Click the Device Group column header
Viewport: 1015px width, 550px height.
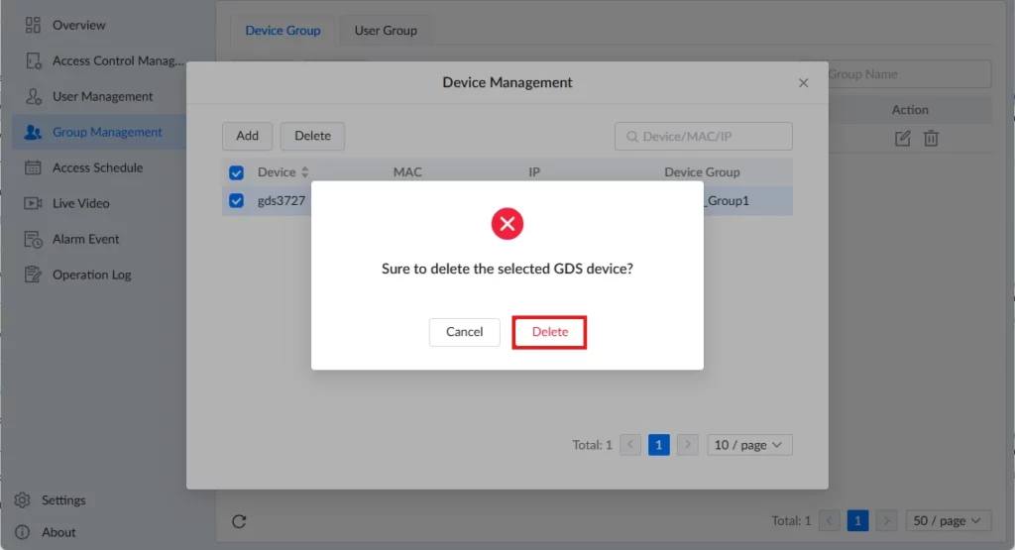click(x=702, y=172)
